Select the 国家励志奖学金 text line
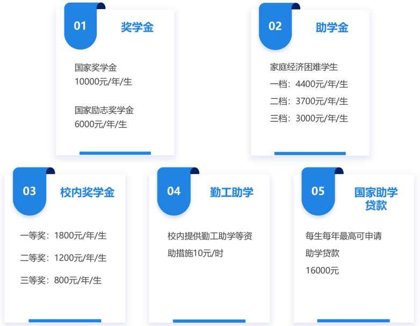This screenshot has width=420, height=326. point(104,110)
